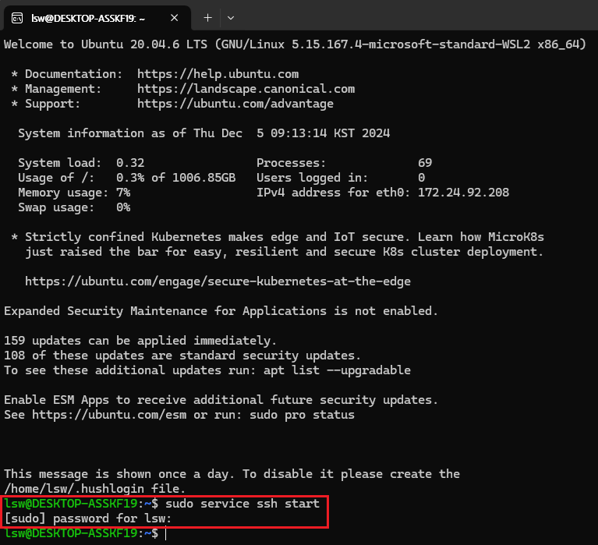Open the https://help.ubuntu.com link
598x545 pixels.
click(x=218, y=73)
